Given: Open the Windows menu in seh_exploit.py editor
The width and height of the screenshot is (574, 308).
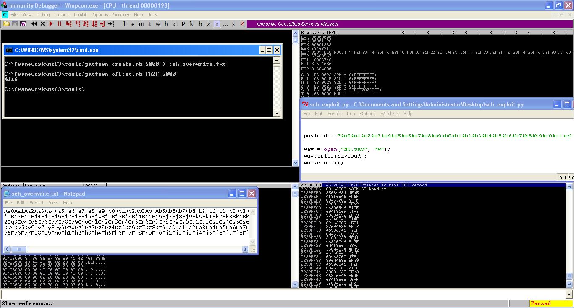Looking at the screenshot, I should [x=389, y=114].
